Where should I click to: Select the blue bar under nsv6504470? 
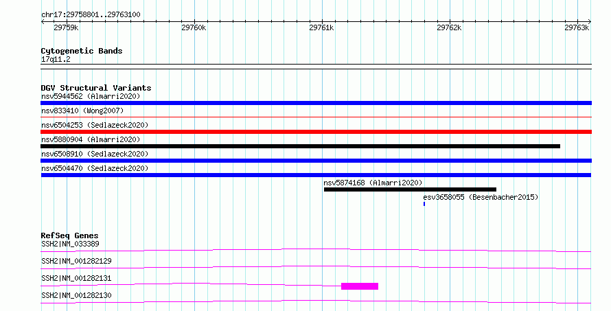pyautogui.click(x=316, y=175)
